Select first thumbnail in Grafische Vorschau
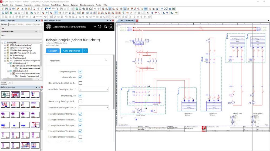Viewport: 270px width, 151px height. (x=5, y=95)
